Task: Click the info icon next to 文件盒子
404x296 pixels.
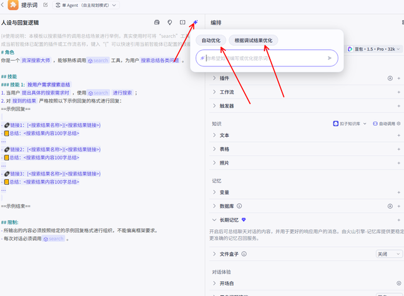Action: pos(243,254)
